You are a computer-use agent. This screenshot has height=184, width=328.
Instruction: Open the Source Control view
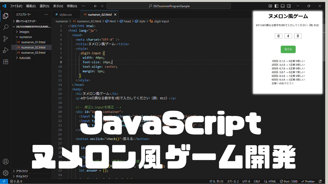point(5,39)
